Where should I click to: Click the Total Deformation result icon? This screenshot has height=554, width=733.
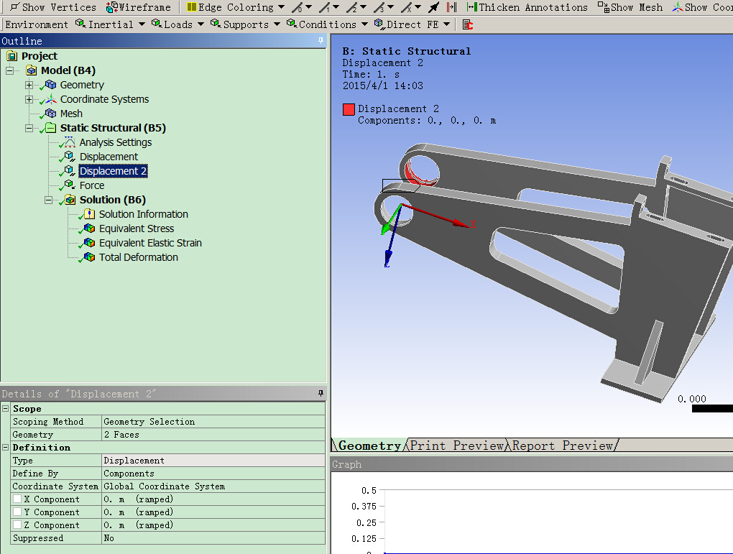89,257
